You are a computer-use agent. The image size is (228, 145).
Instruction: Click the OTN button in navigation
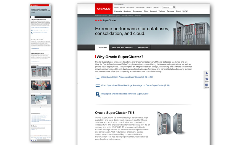(185, 11)
